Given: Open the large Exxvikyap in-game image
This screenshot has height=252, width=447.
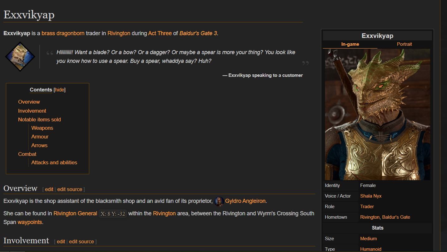Looking at the screenshot, I should [x=377, y=114].
